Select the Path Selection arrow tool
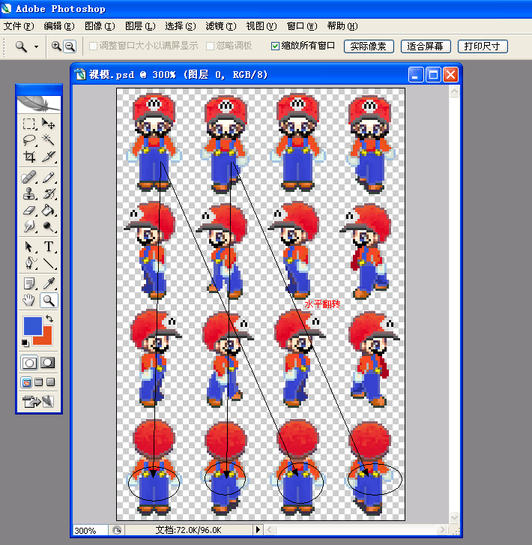532x545 pixels. (x=29, y=247)
